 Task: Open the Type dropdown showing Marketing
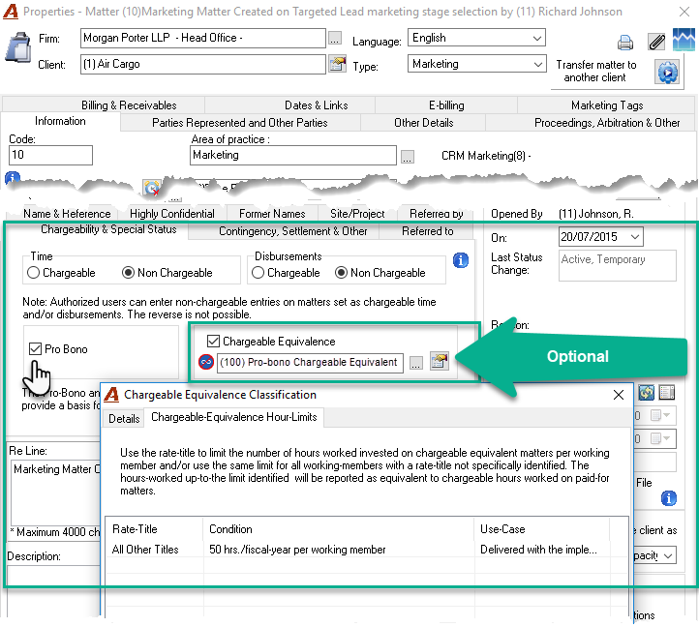537,64
